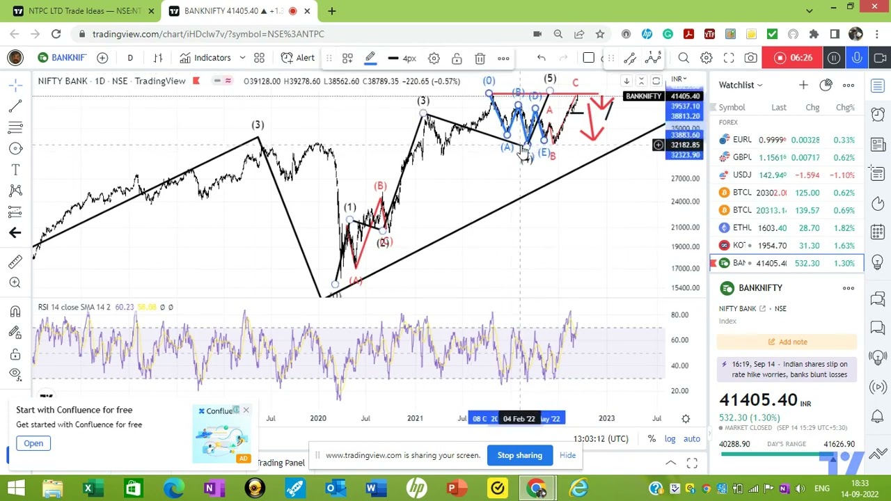
Task: Pause the screen recording
Action: coord(834,58)
